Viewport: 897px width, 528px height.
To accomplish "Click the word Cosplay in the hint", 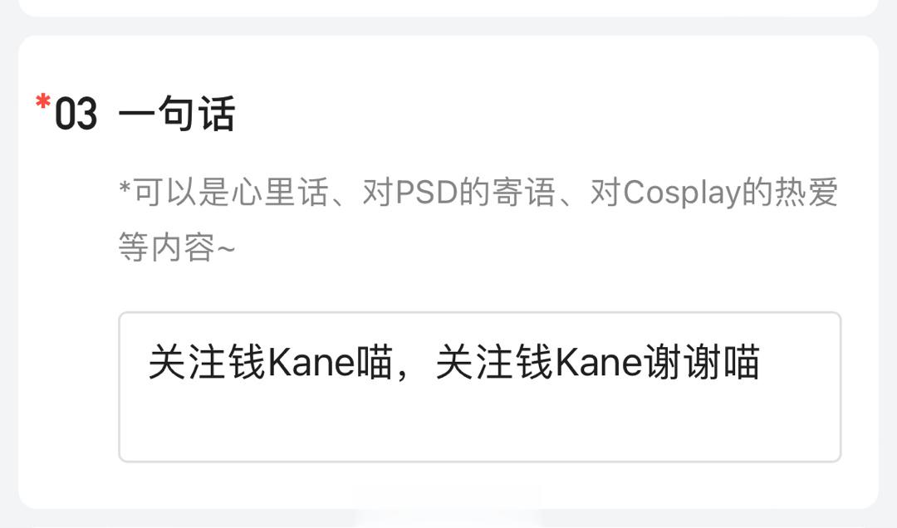I will tap(682, 193).
